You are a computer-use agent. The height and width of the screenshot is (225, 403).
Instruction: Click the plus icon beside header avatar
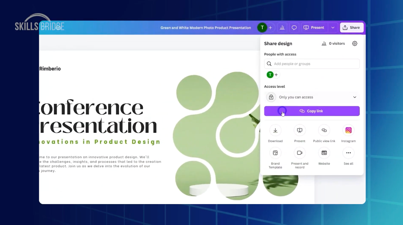pyautogui.click(x=270, y=28)
